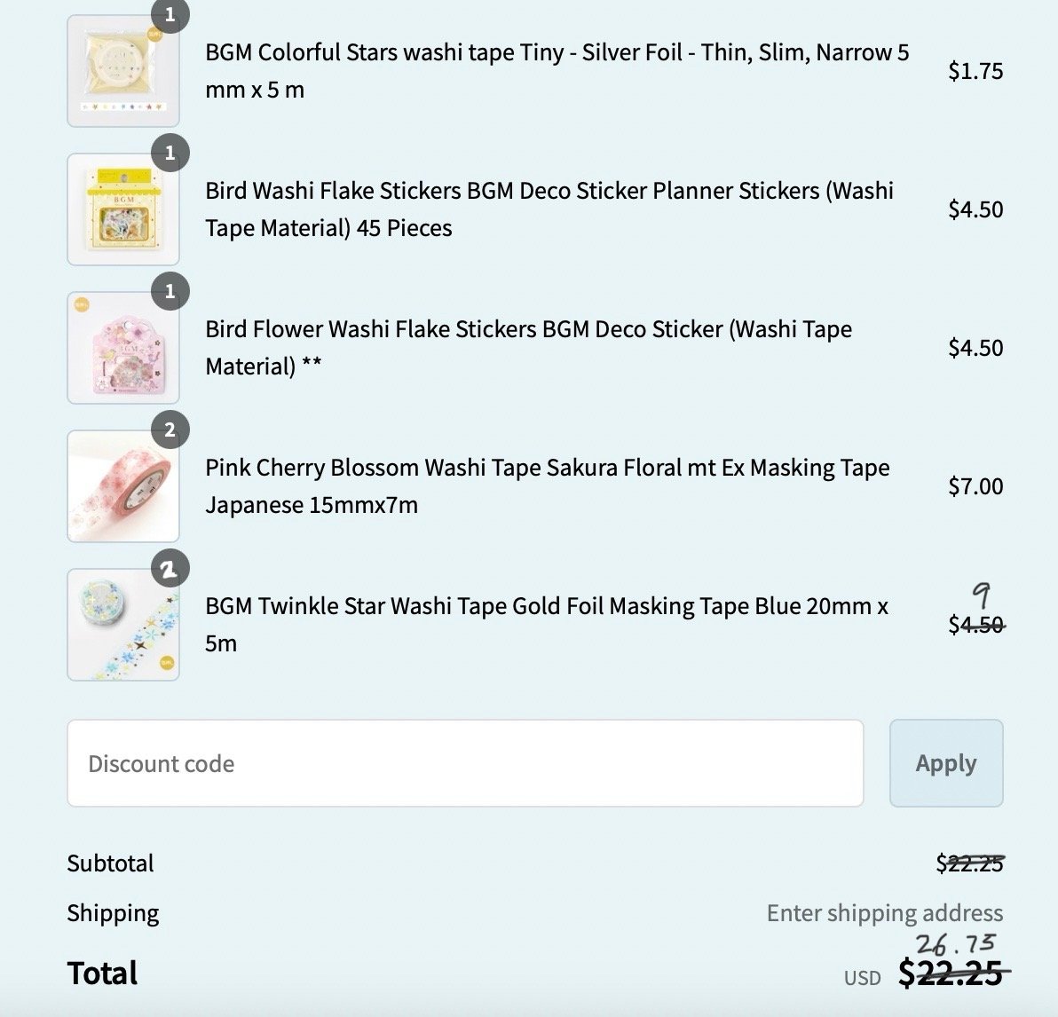Viewport: 1058px width, 1017px height.
Task: Click the $7.00 Cherry Blossom tape price
Action: [x=975, y=486]
